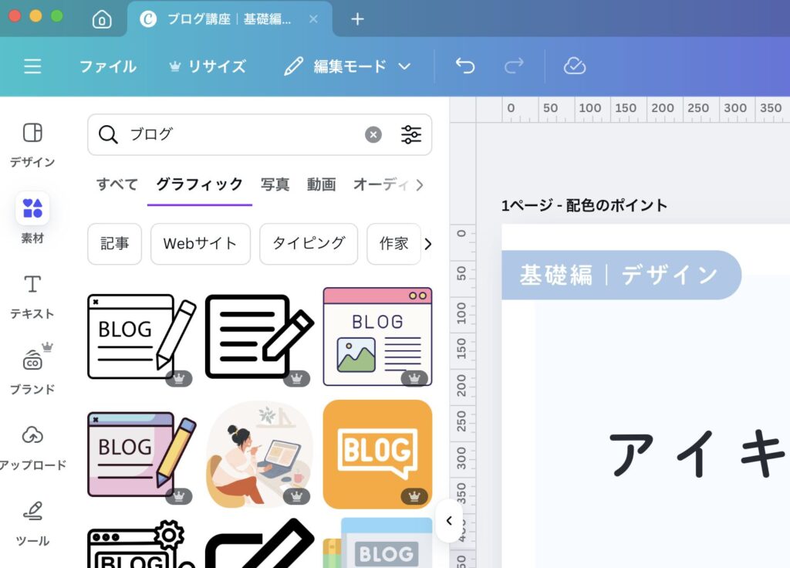
Task: Show more category tabs with chevron
Action: (420, 185)
